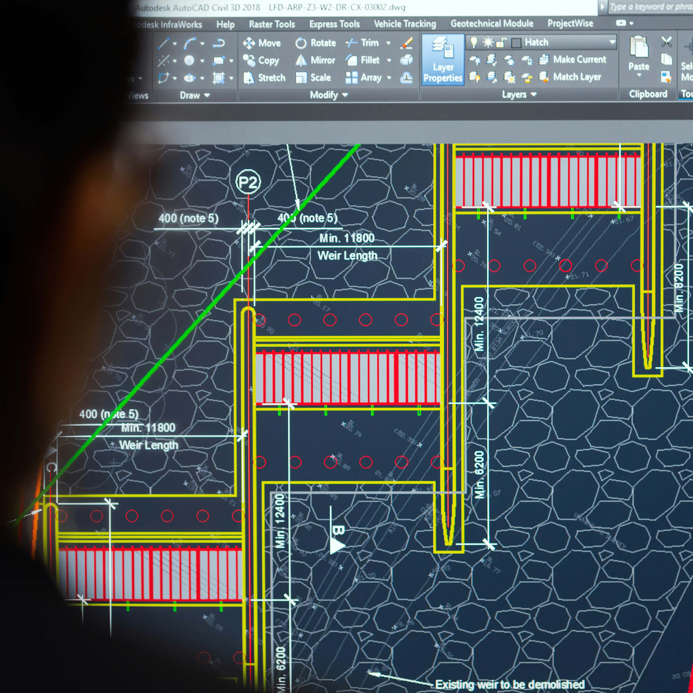Open the Help tab

(x=225, y=24)
